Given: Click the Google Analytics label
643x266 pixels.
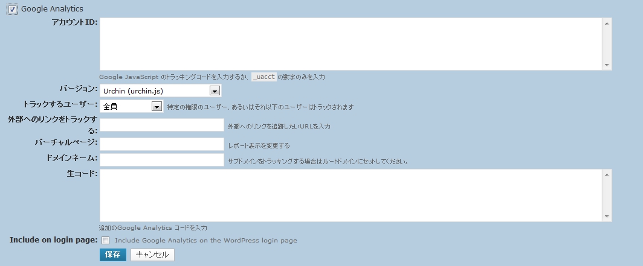Looking at the screenshot, I should [x=52, y=8].
